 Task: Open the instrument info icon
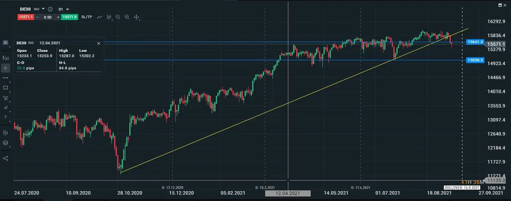(50, 9)
